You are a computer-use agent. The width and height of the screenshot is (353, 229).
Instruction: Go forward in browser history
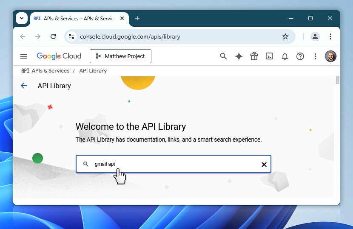(38, 36)
